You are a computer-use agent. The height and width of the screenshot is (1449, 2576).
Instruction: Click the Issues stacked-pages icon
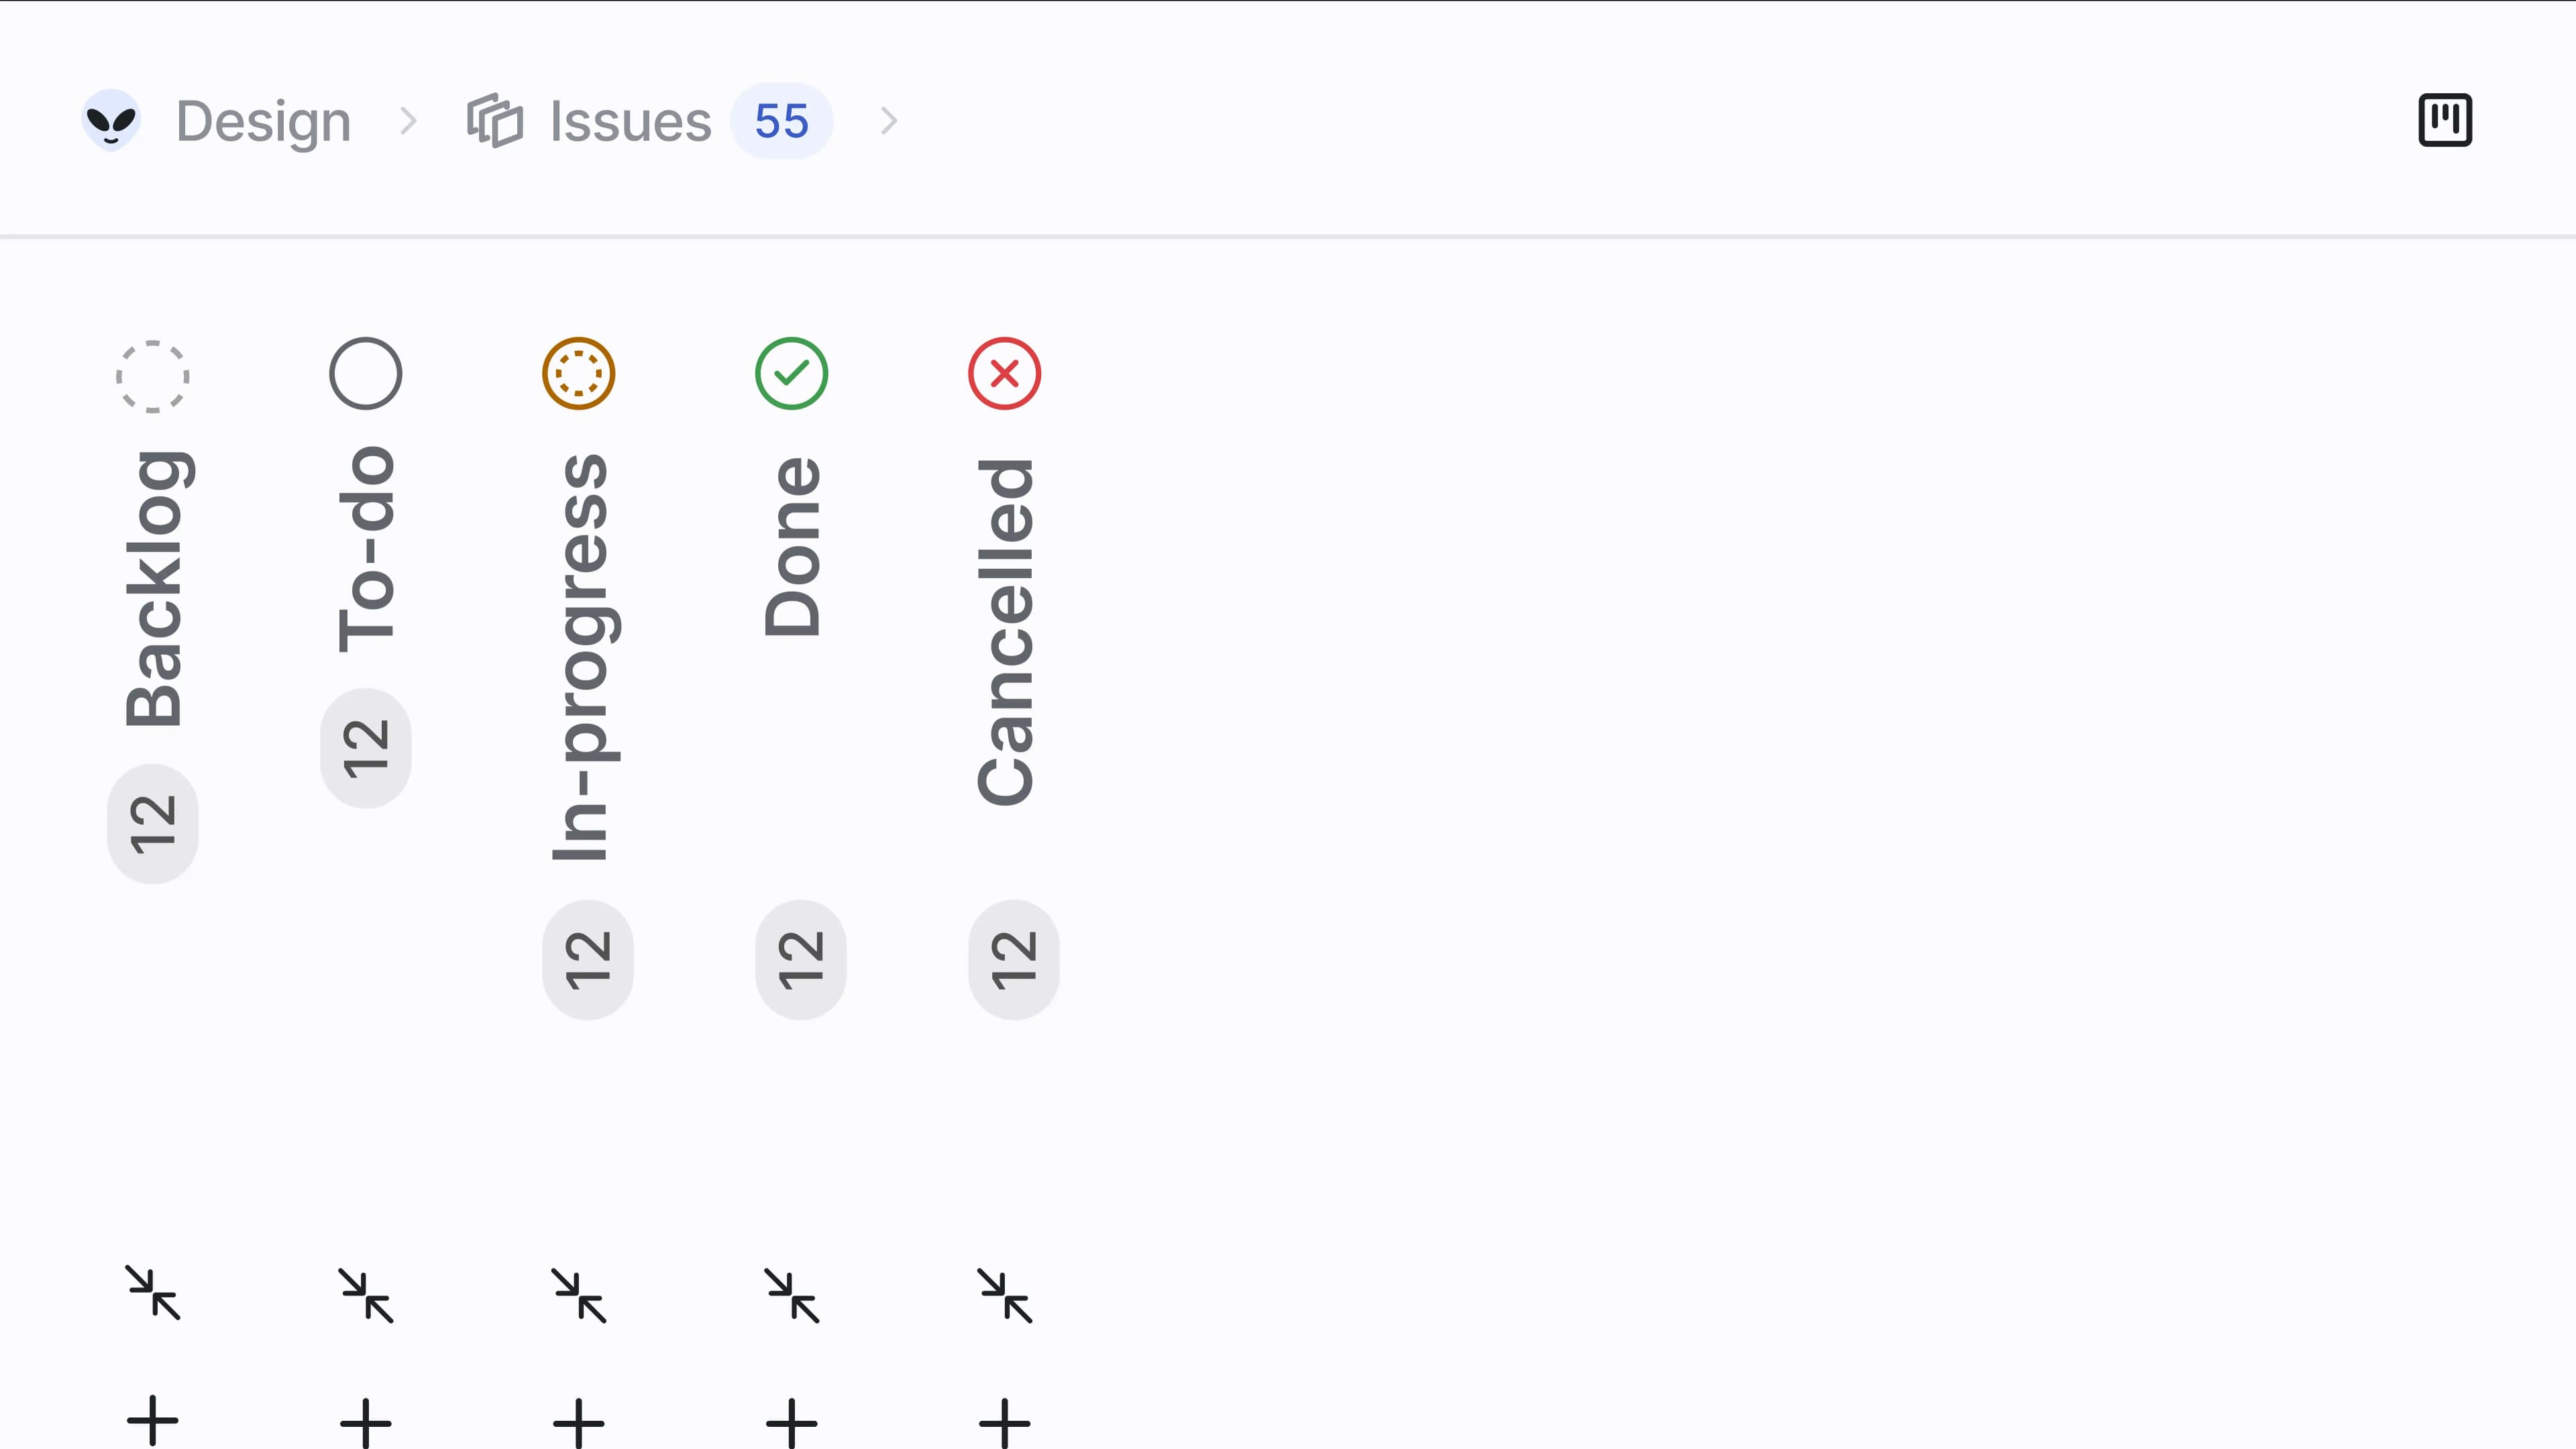point(494,121)
